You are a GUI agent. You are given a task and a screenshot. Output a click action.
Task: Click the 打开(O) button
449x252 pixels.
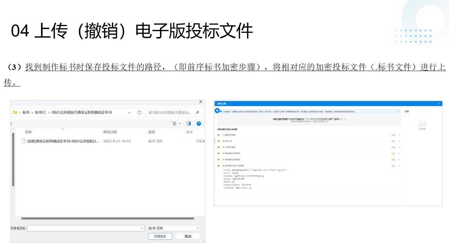pyautogui.click(x=160, y=236)
